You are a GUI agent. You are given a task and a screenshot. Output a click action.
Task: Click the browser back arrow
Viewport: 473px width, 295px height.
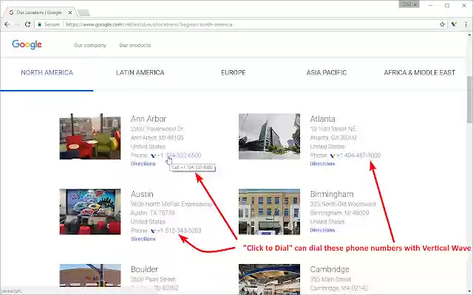pyautogui.click(x=7, y=24)
